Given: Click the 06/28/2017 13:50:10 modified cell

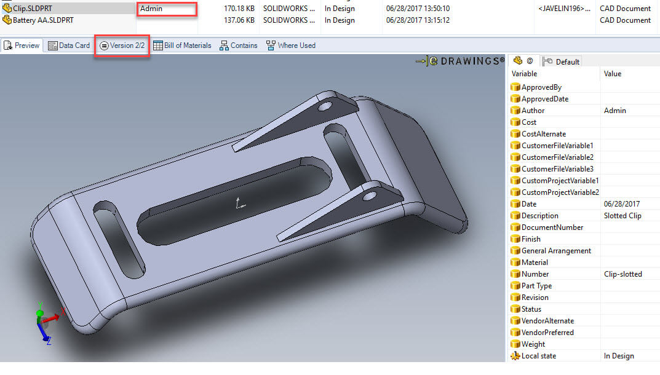Looking at the screenshot, I should tap(418, 9).
